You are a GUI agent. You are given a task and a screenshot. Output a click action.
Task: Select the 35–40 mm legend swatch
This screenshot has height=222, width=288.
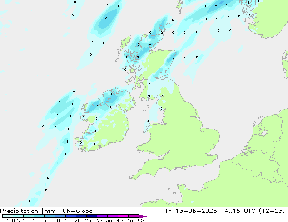(112, 216)
